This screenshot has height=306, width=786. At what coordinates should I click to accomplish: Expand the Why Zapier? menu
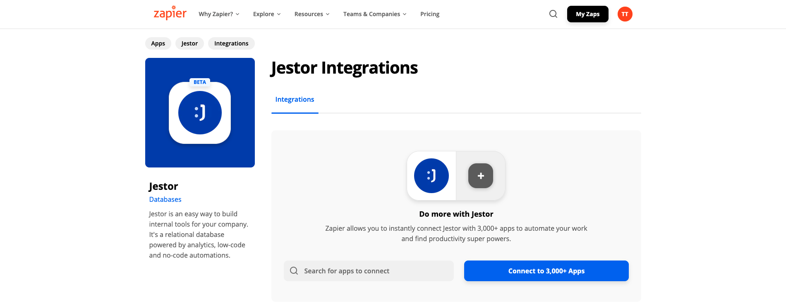(x=219, y=14)
